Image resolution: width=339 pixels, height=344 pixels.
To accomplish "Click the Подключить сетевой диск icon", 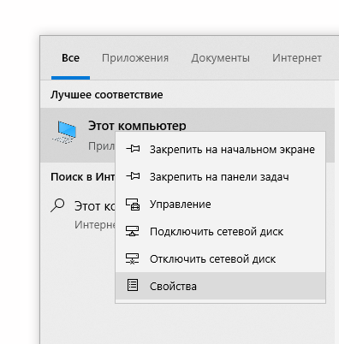I will pos(133,231).
